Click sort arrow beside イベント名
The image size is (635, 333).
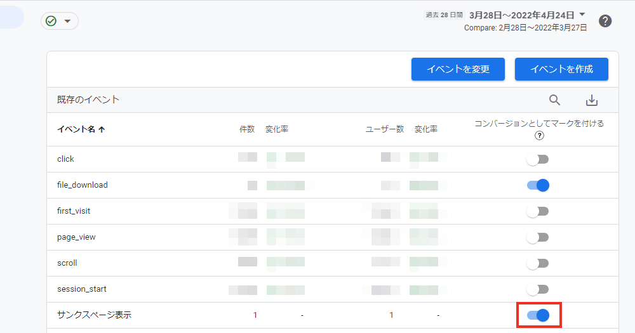(x=102, y=129)
